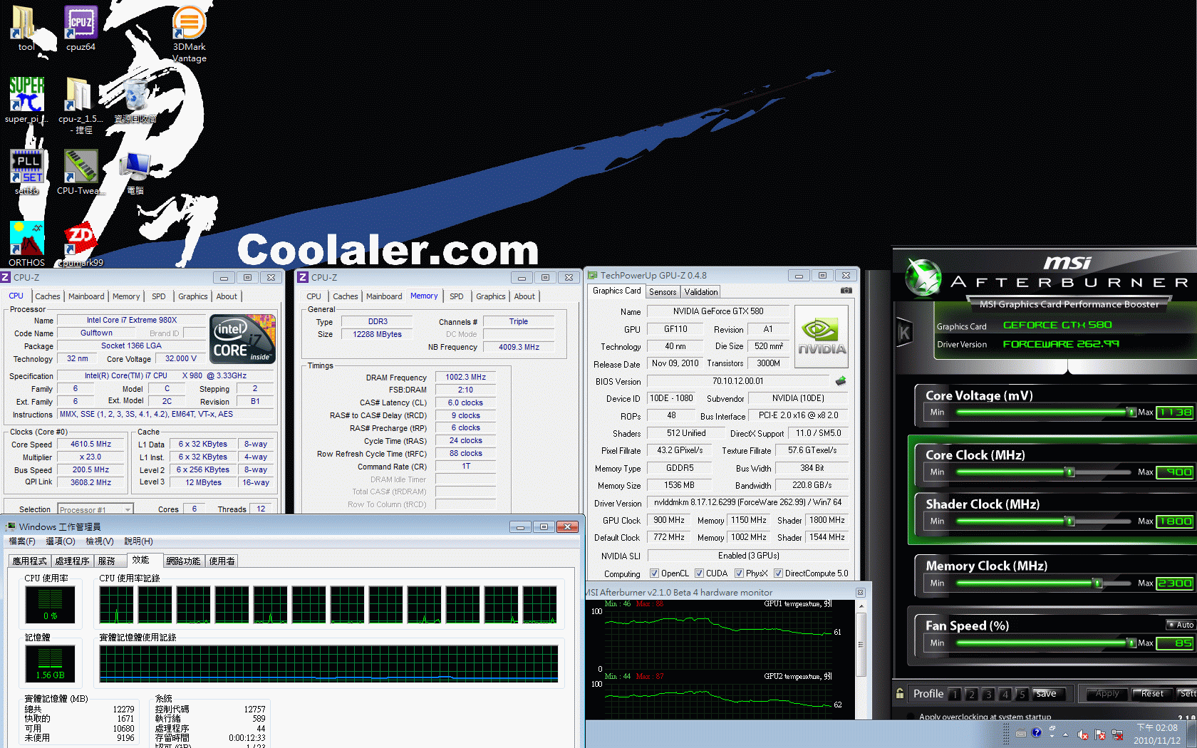Click the Afterburner Reset button

tap(1152, 694)
